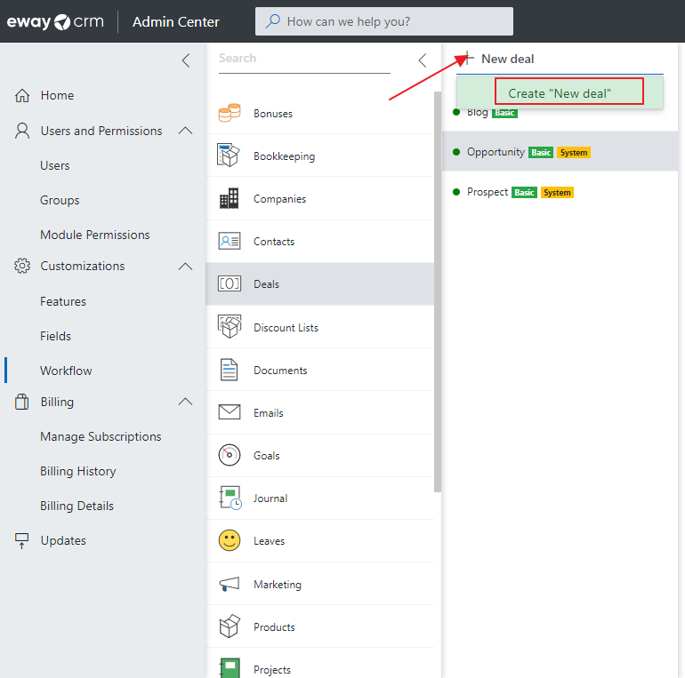
Task: Click the Companies buildings icon
Action: pos(229,198)
